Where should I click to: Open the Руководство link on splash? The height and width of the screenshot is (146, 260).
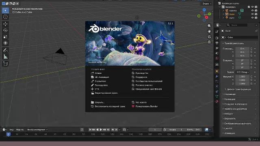(140, 73)
